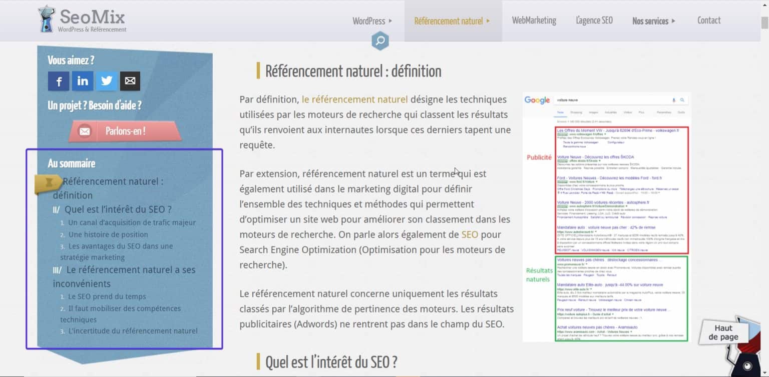The image size is (769, 377).
Task: Click the envelope icon on the Parlons-en banner
Action: (84, 131)
